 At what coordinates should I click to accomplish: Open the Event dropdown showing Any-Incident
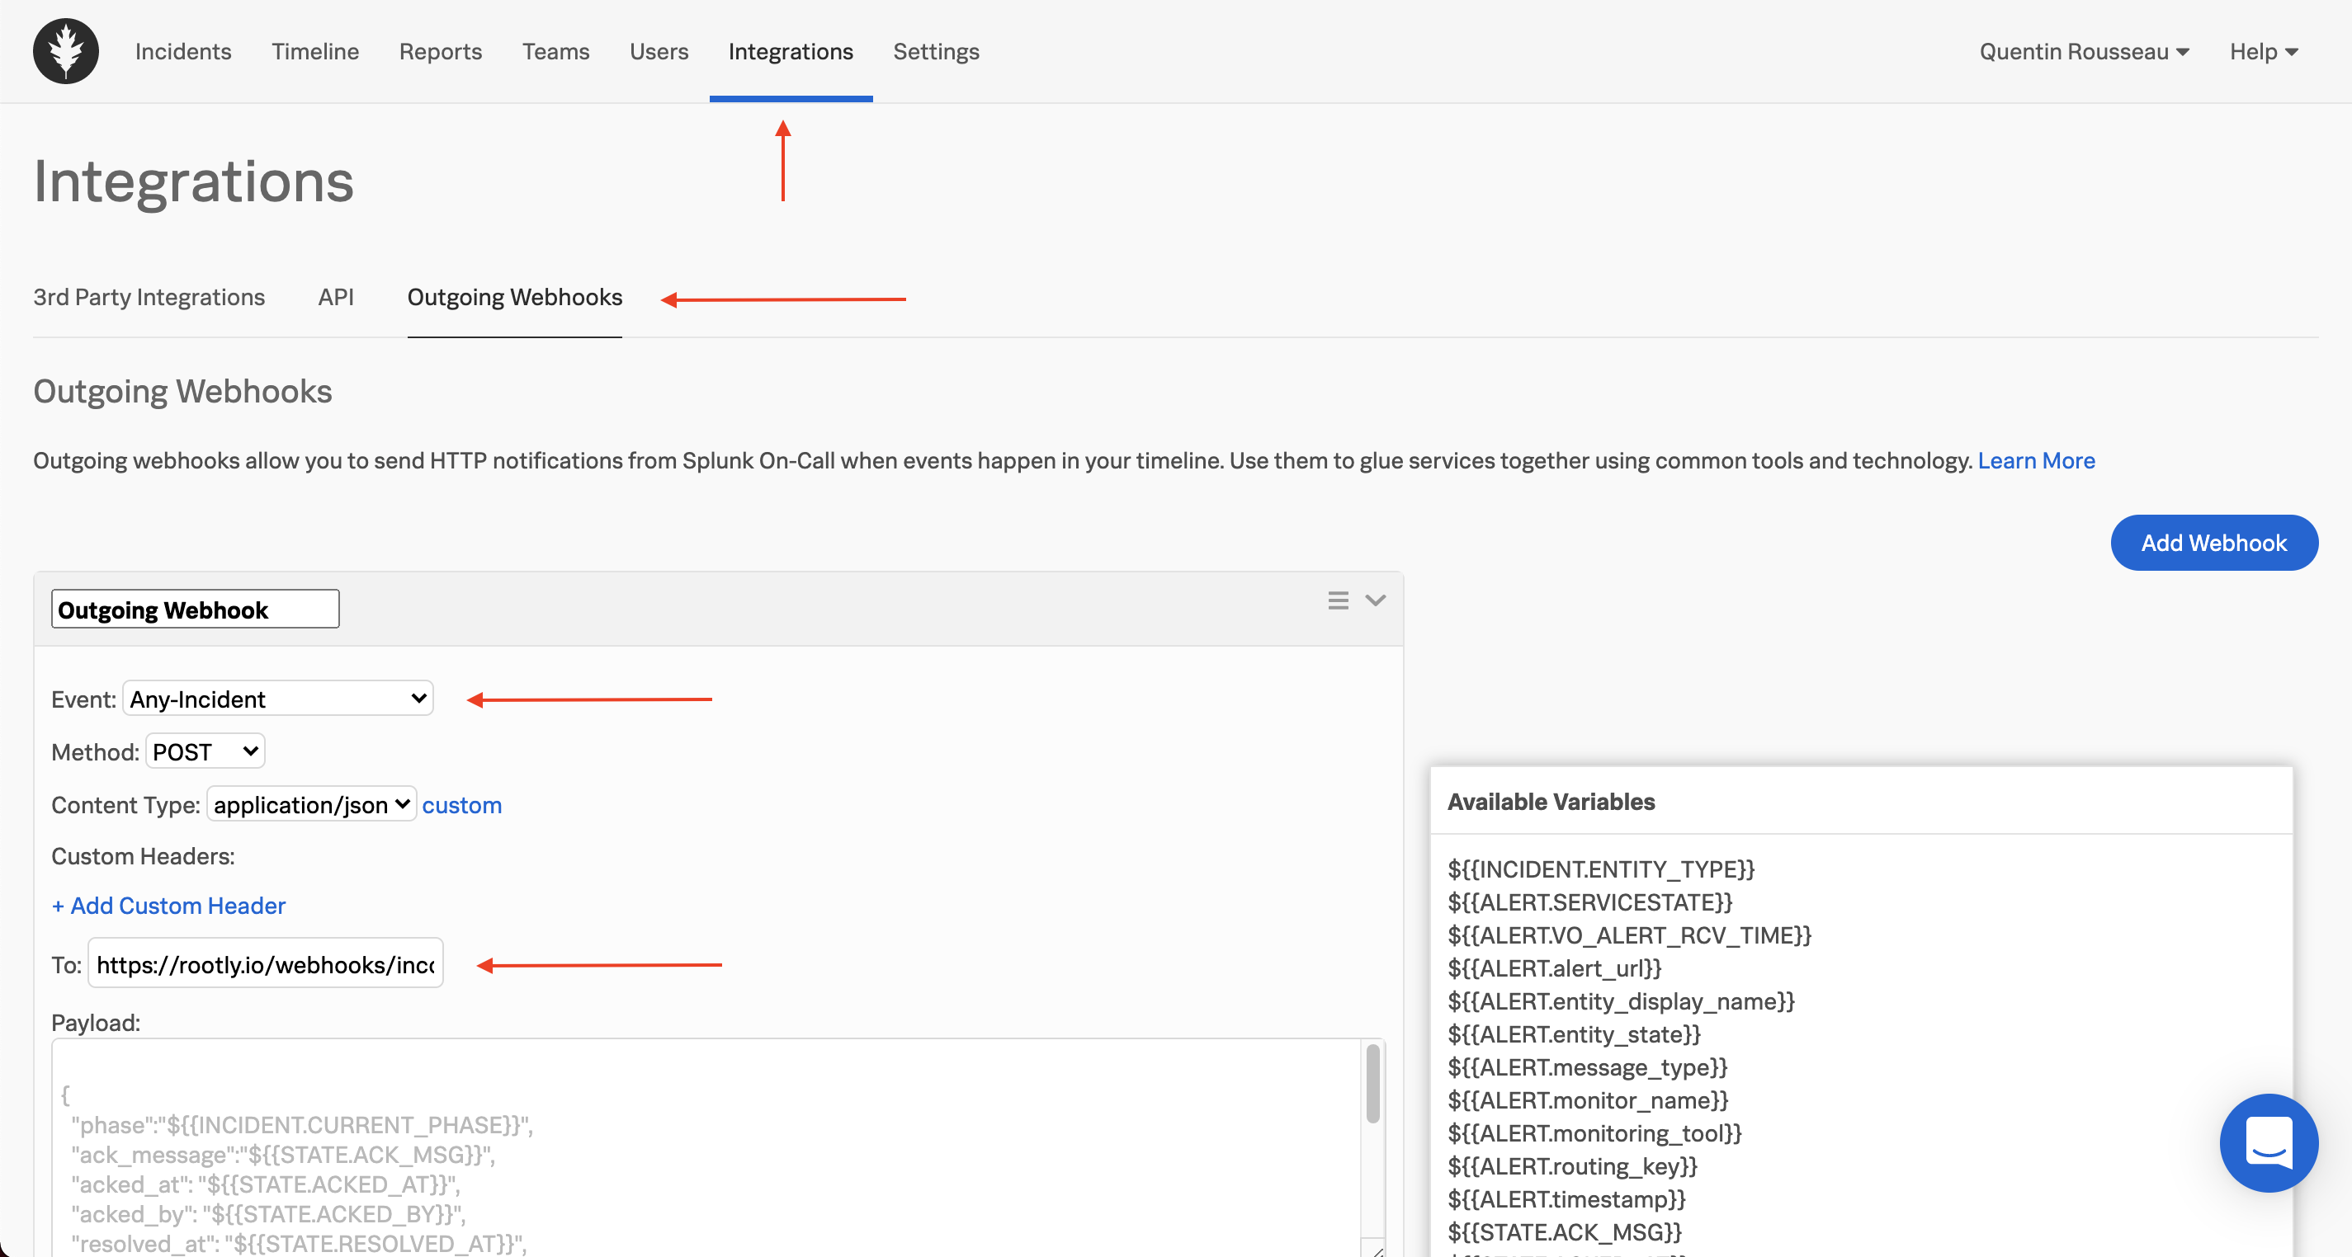[x=277, y=699]
